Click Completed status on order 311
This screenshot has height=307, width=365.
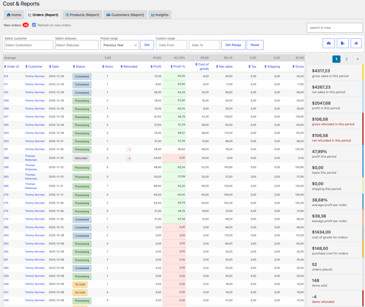[82, 85]
